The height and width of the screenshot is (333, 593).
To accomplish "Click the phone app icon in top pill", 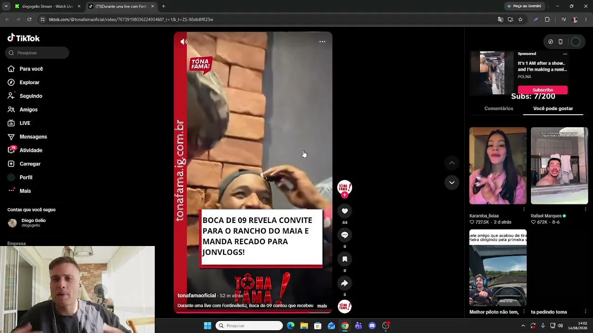I will [561, 42].
